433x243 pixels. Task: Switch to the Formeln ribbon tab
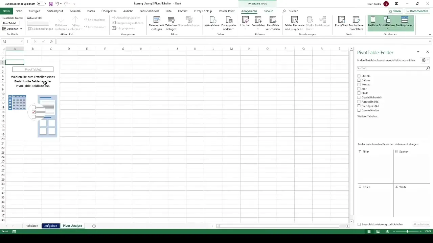click(x=75, y=11)
